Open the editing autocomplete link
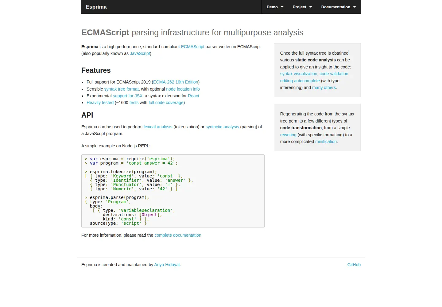Image resolution: width=442 pixels, height=307 pixels. [300, 81]
